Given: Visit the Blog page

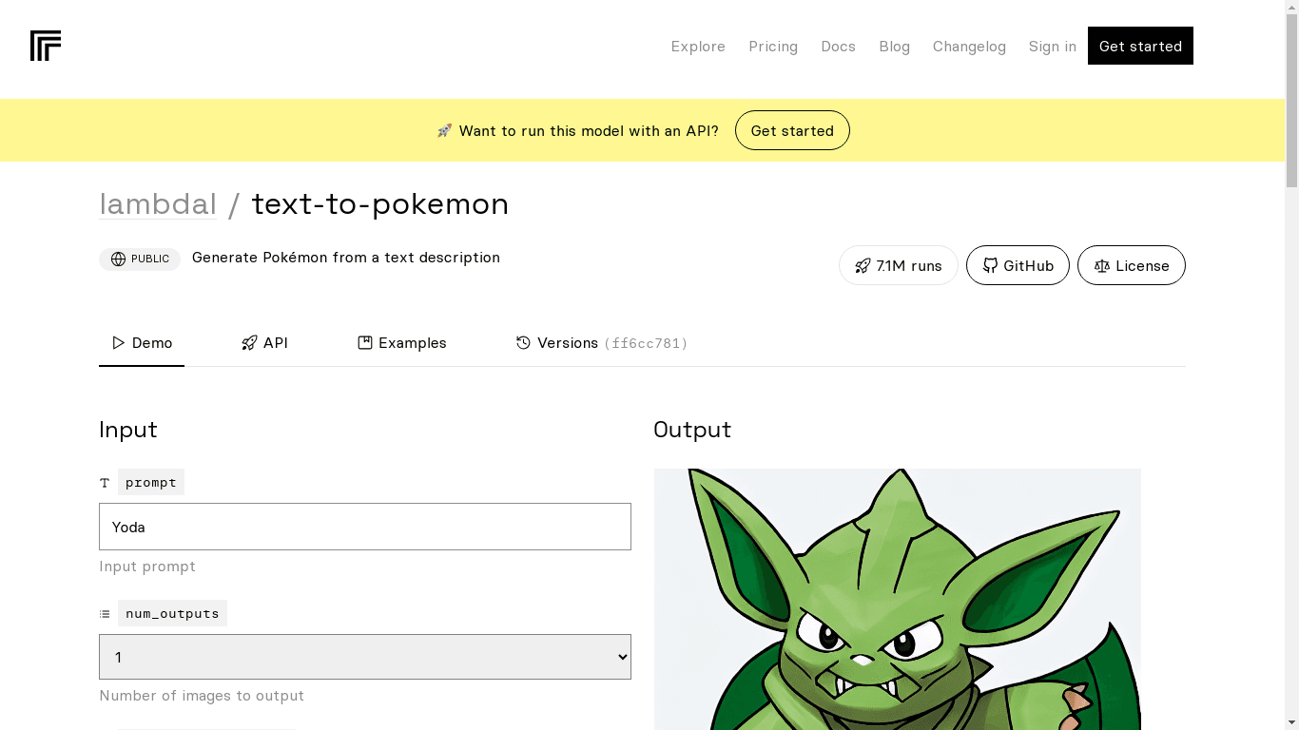Looking at the screenshot, I should pos(894,47).
